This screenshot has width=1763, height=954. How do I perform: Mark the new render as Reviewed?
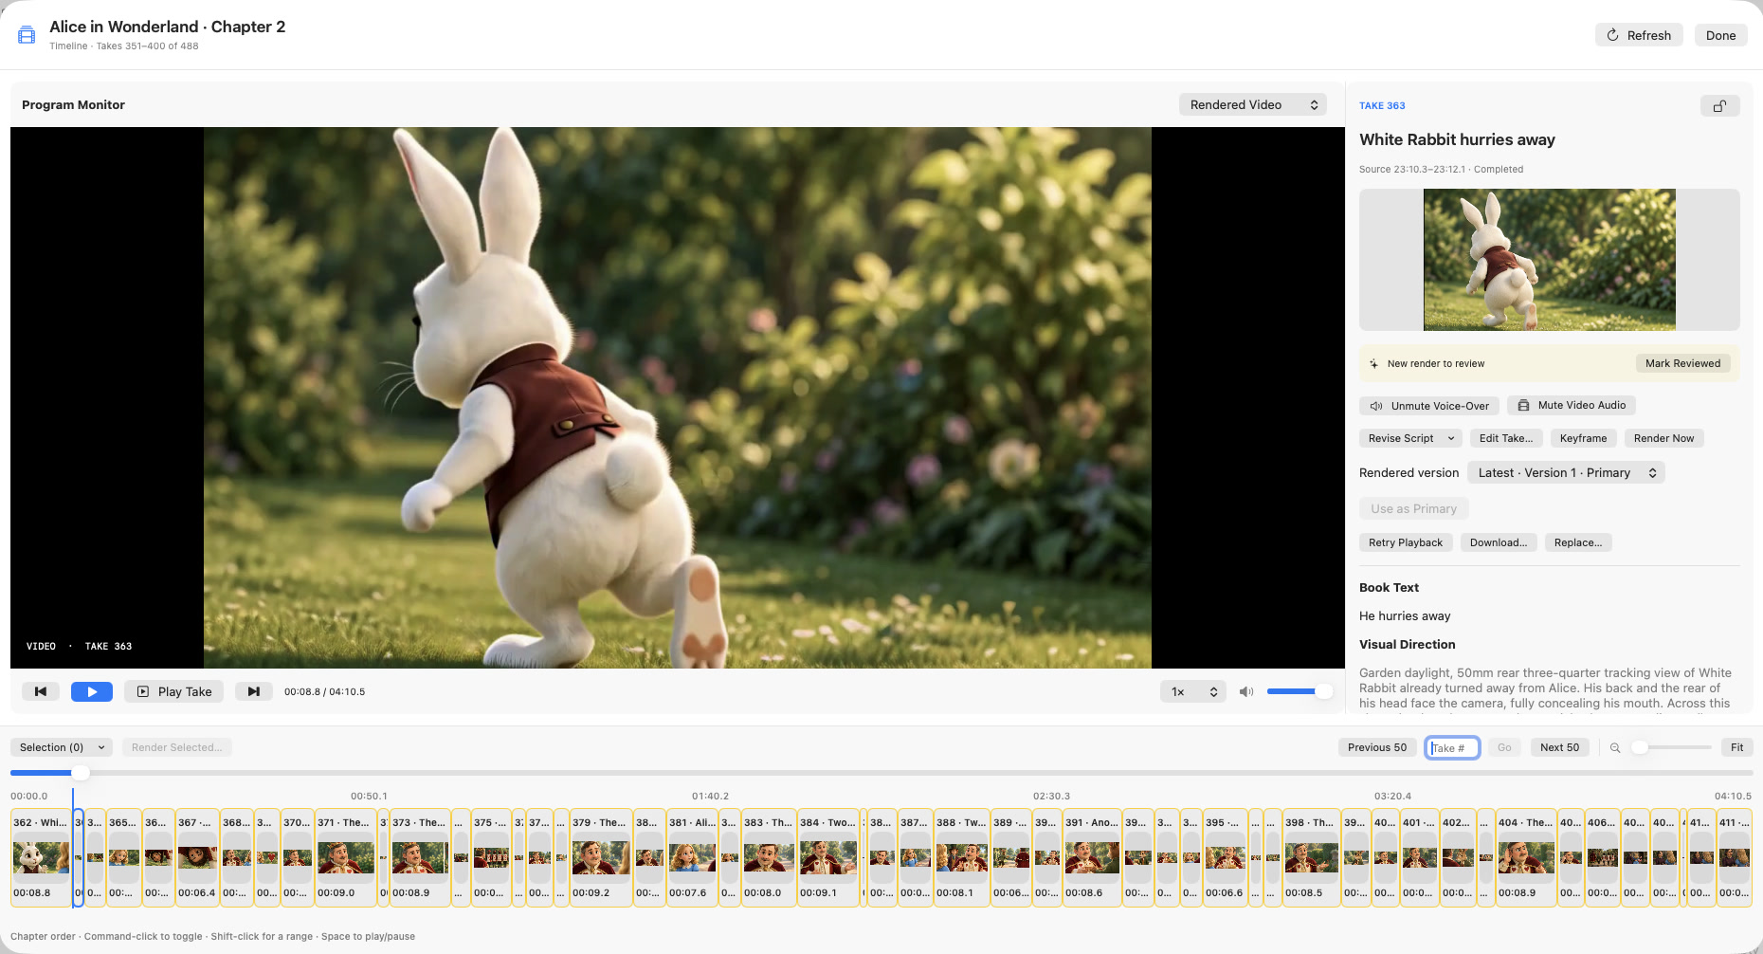[x=1682, y=363]
